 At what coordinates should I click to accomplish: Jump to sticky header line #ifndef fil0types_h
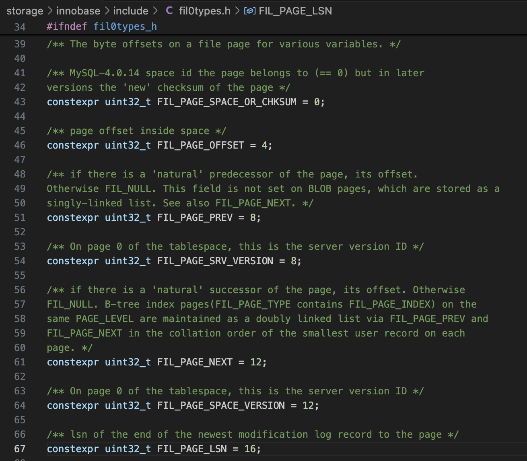tap(102, 27)
